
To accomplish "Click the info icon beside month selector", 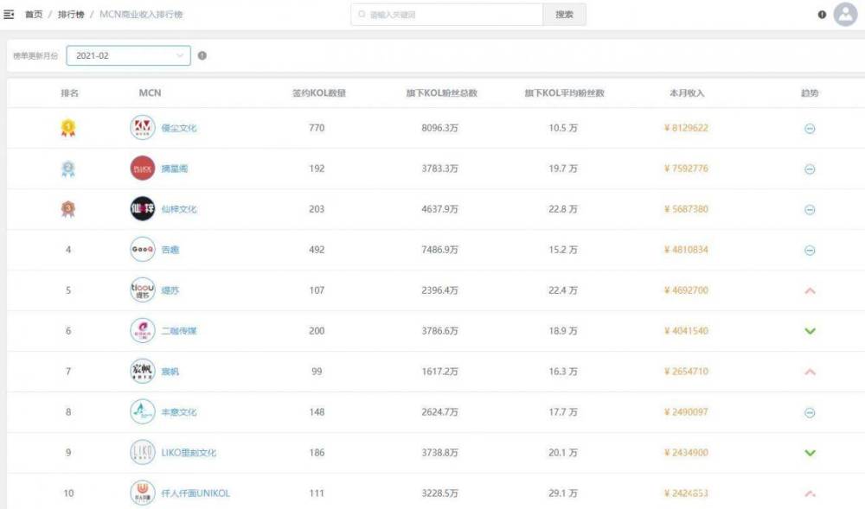I will tap(202, 55).
